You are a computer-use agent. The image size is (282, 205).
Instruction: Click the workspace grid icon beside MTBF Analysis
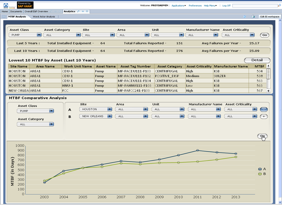(4, 17)
